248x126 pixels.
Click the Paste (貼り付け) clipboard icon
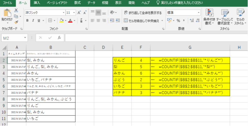7,13
